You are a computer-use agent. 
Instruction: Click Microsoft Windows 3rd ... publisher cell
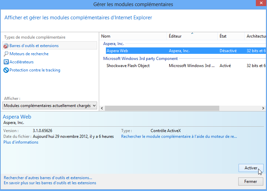[192, 66]
